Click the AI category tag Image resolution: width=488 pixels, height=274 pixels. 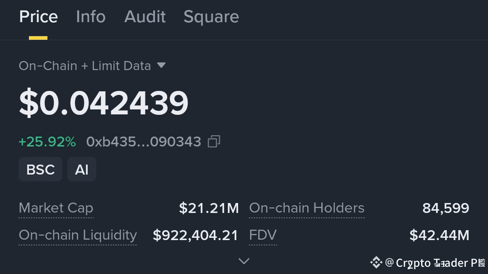click(x=82, y=170)
